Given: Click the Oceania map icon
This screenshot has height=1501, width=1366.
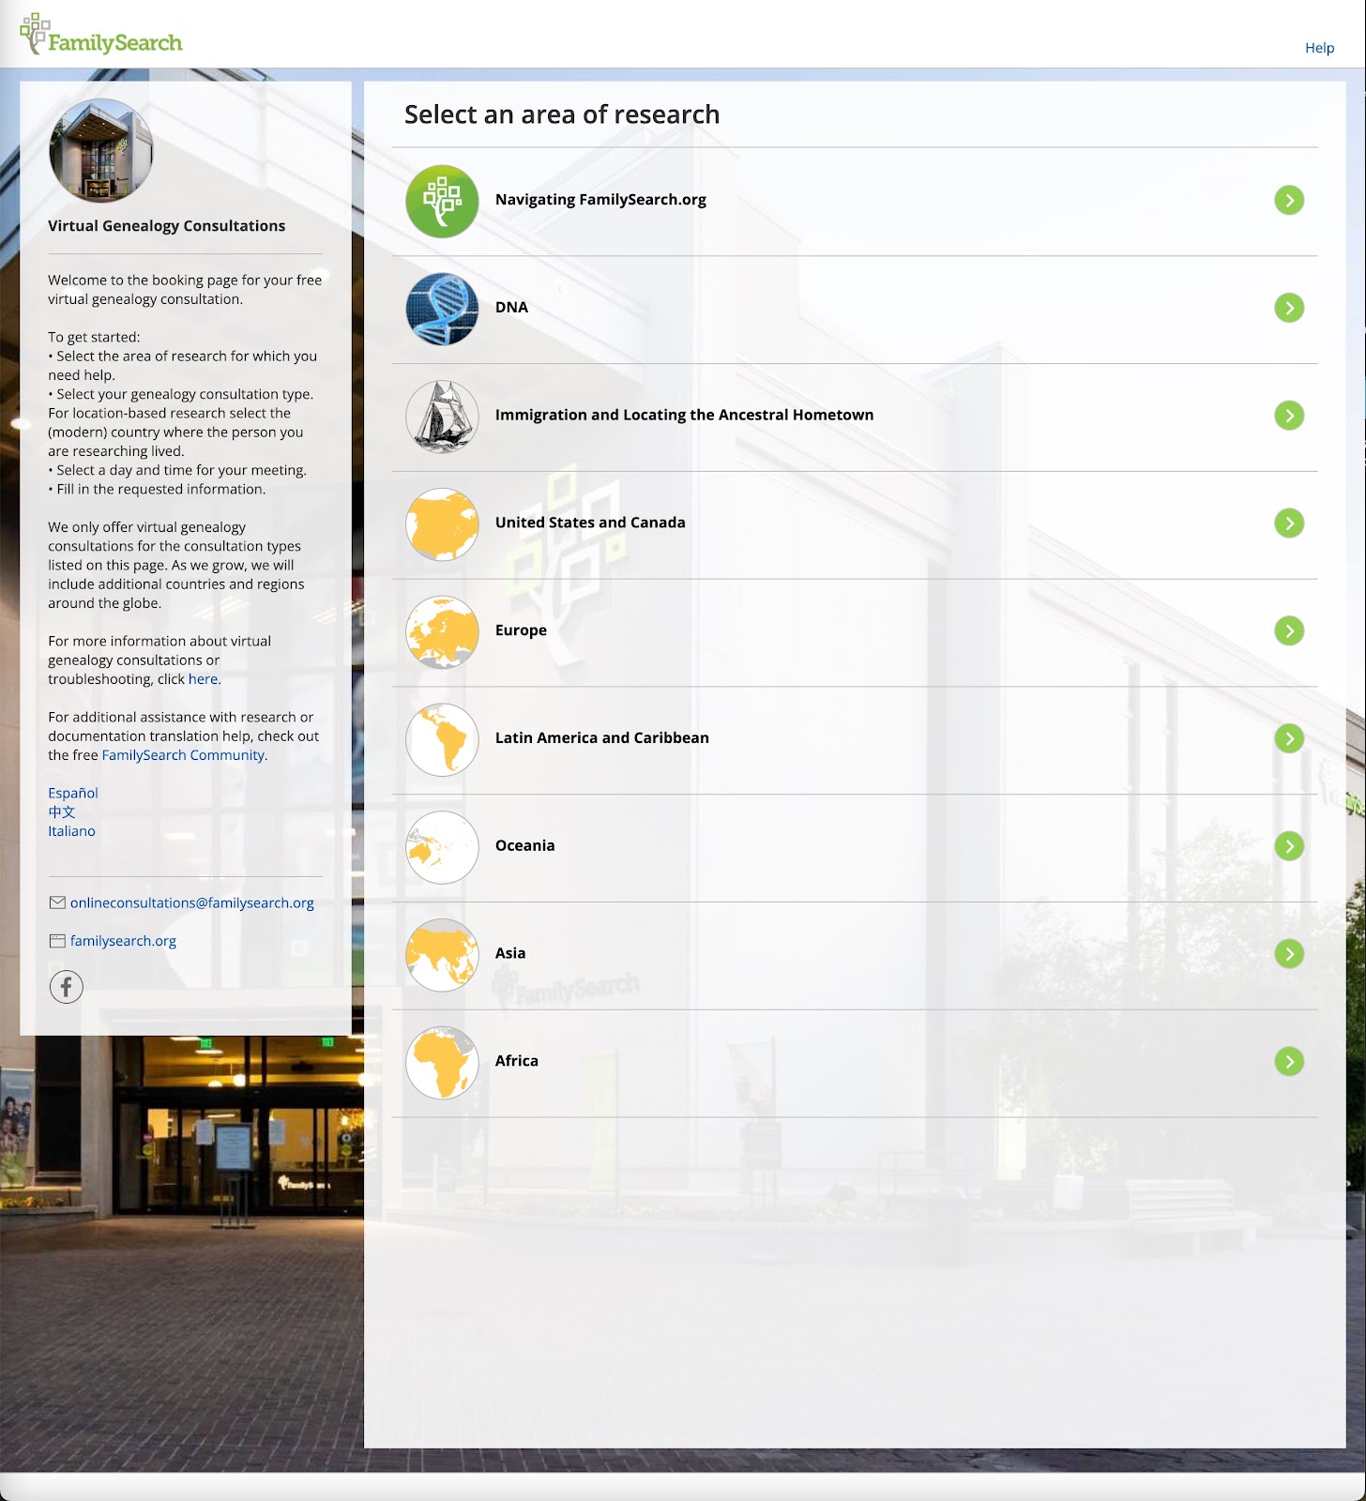Looking at the screenshot, I should click(442, 847).
